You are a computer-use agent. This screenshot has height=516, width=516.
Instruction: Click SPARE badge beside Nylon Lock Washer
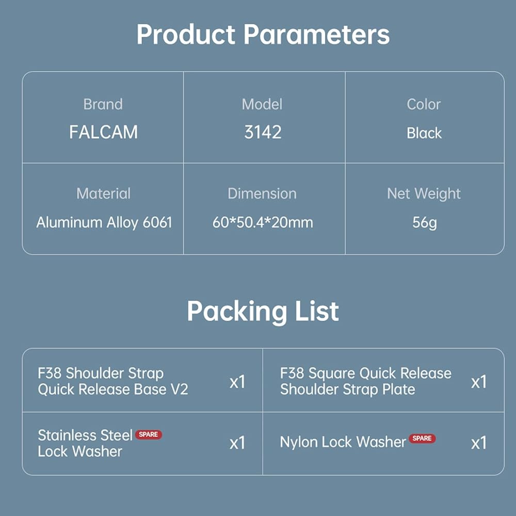click(x=422, y=439)
